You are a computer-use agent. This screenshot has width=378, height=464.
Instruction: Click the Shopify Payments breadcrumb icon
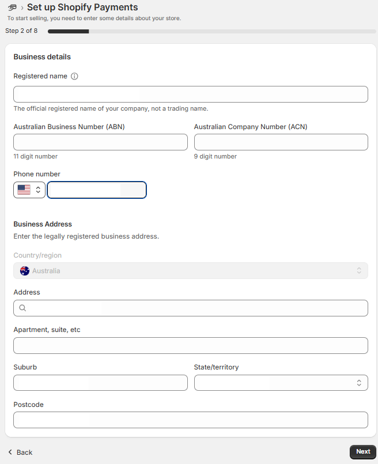[12, 7]
